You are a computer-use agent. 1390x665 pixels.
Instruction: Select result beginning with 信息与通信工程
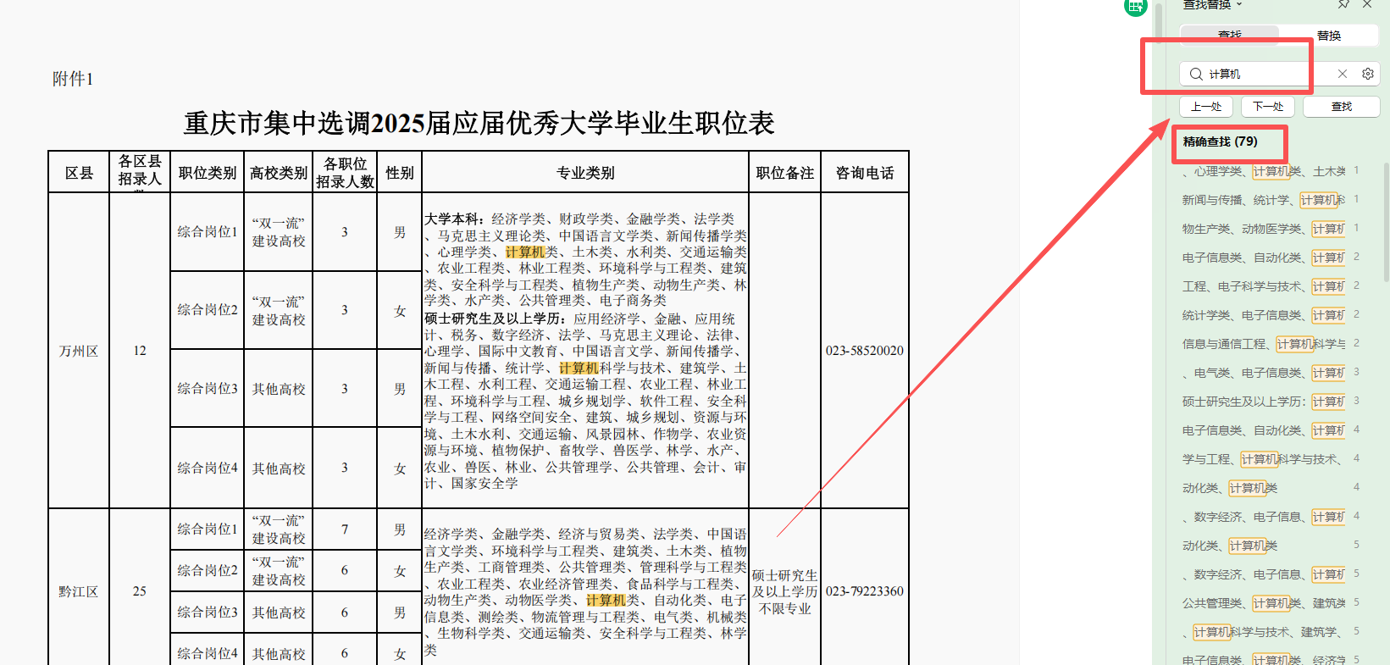pos(1264,344)
